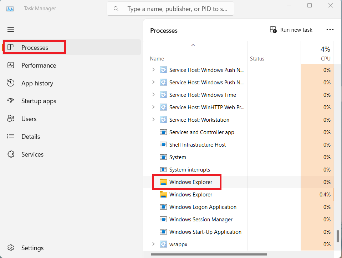The width and height of the screenshot is (342, 258).
Task: Open App history via clock icon
Action: coord(11,83)
